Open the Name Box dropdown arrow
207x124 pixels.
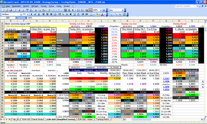coord(17,18)
